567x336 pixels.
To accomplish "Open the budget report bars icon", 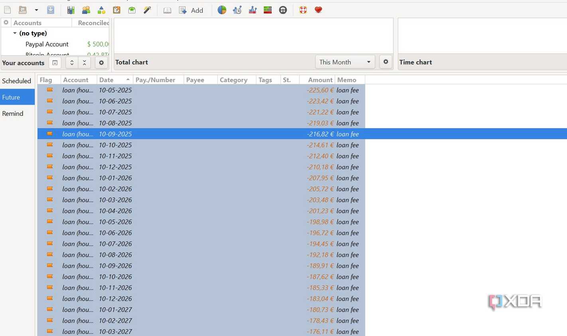I will click(268, 10).
